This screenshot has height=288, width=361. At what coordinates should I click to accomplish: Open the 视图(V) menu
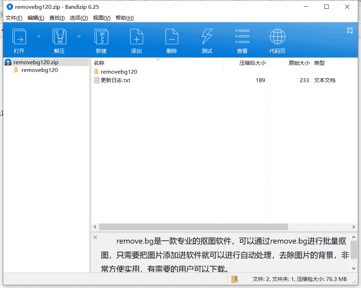coord(102,18)
